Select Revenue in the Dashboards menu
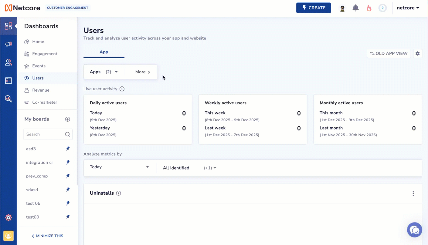The width and height of the screenshot is (428, 245). 41,90
